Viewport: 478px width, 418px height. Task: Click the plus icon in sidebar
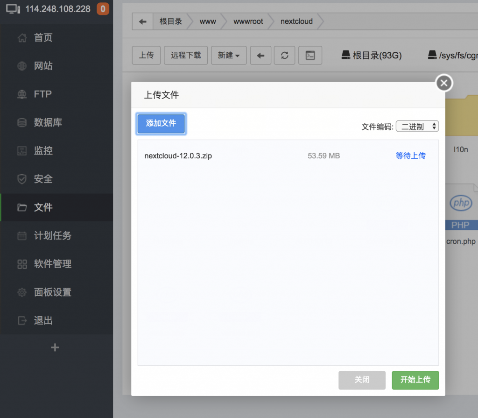pyautogui.click(x=55, y=347)
